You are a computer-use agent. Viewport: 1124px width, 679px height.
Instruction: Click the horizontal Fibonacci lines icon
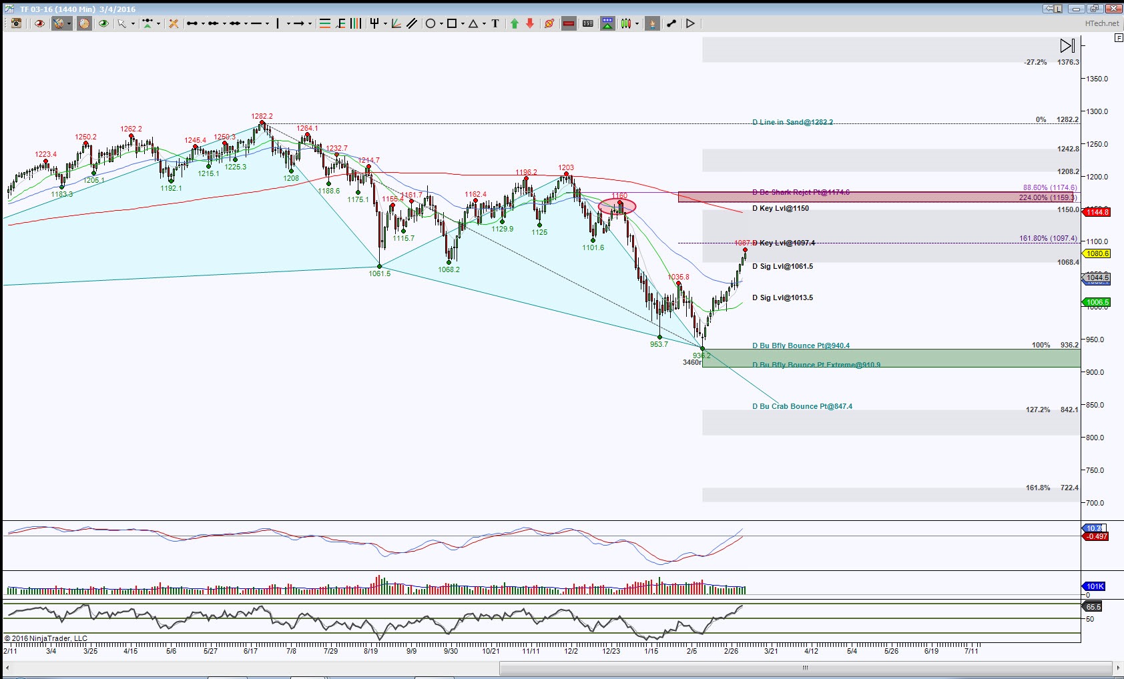coord(325,23)
